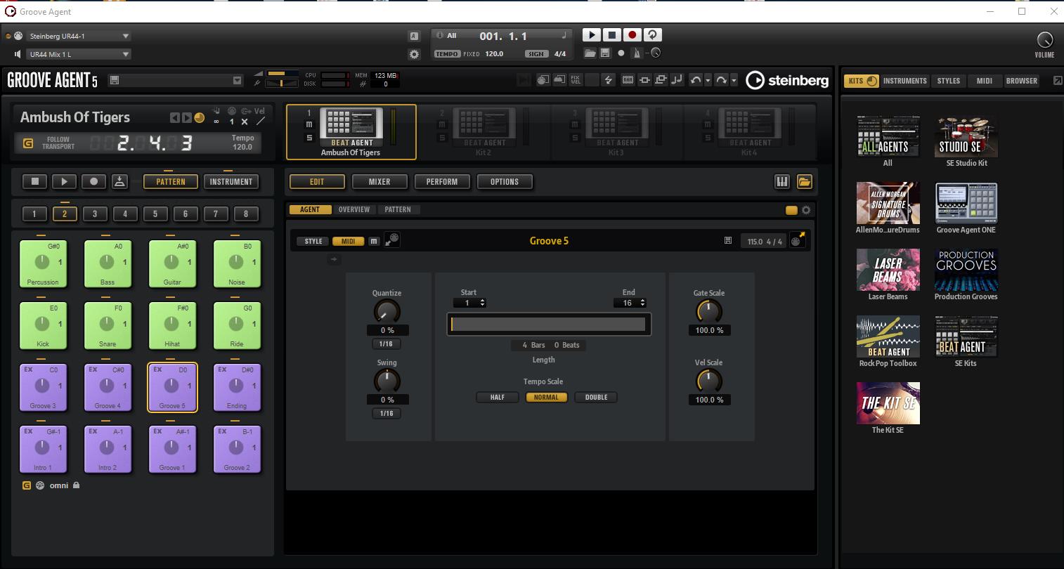Open the PERFORM page
The height and width of the screenshot is (569, 1064).
[x=442, y=182]
